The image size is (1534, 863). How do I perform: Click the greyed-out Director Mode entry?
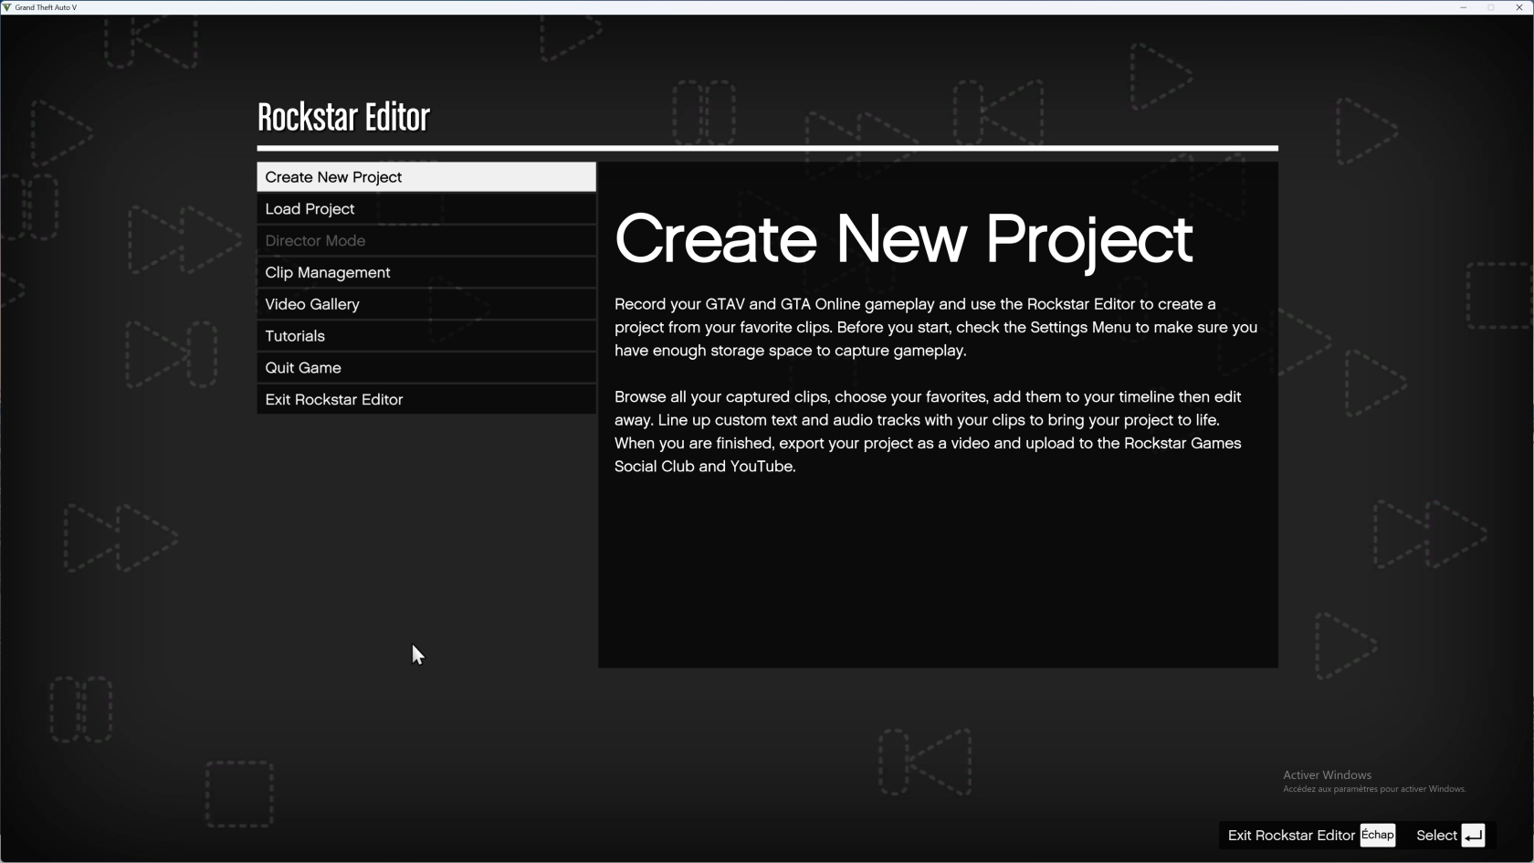coord(426,241)
